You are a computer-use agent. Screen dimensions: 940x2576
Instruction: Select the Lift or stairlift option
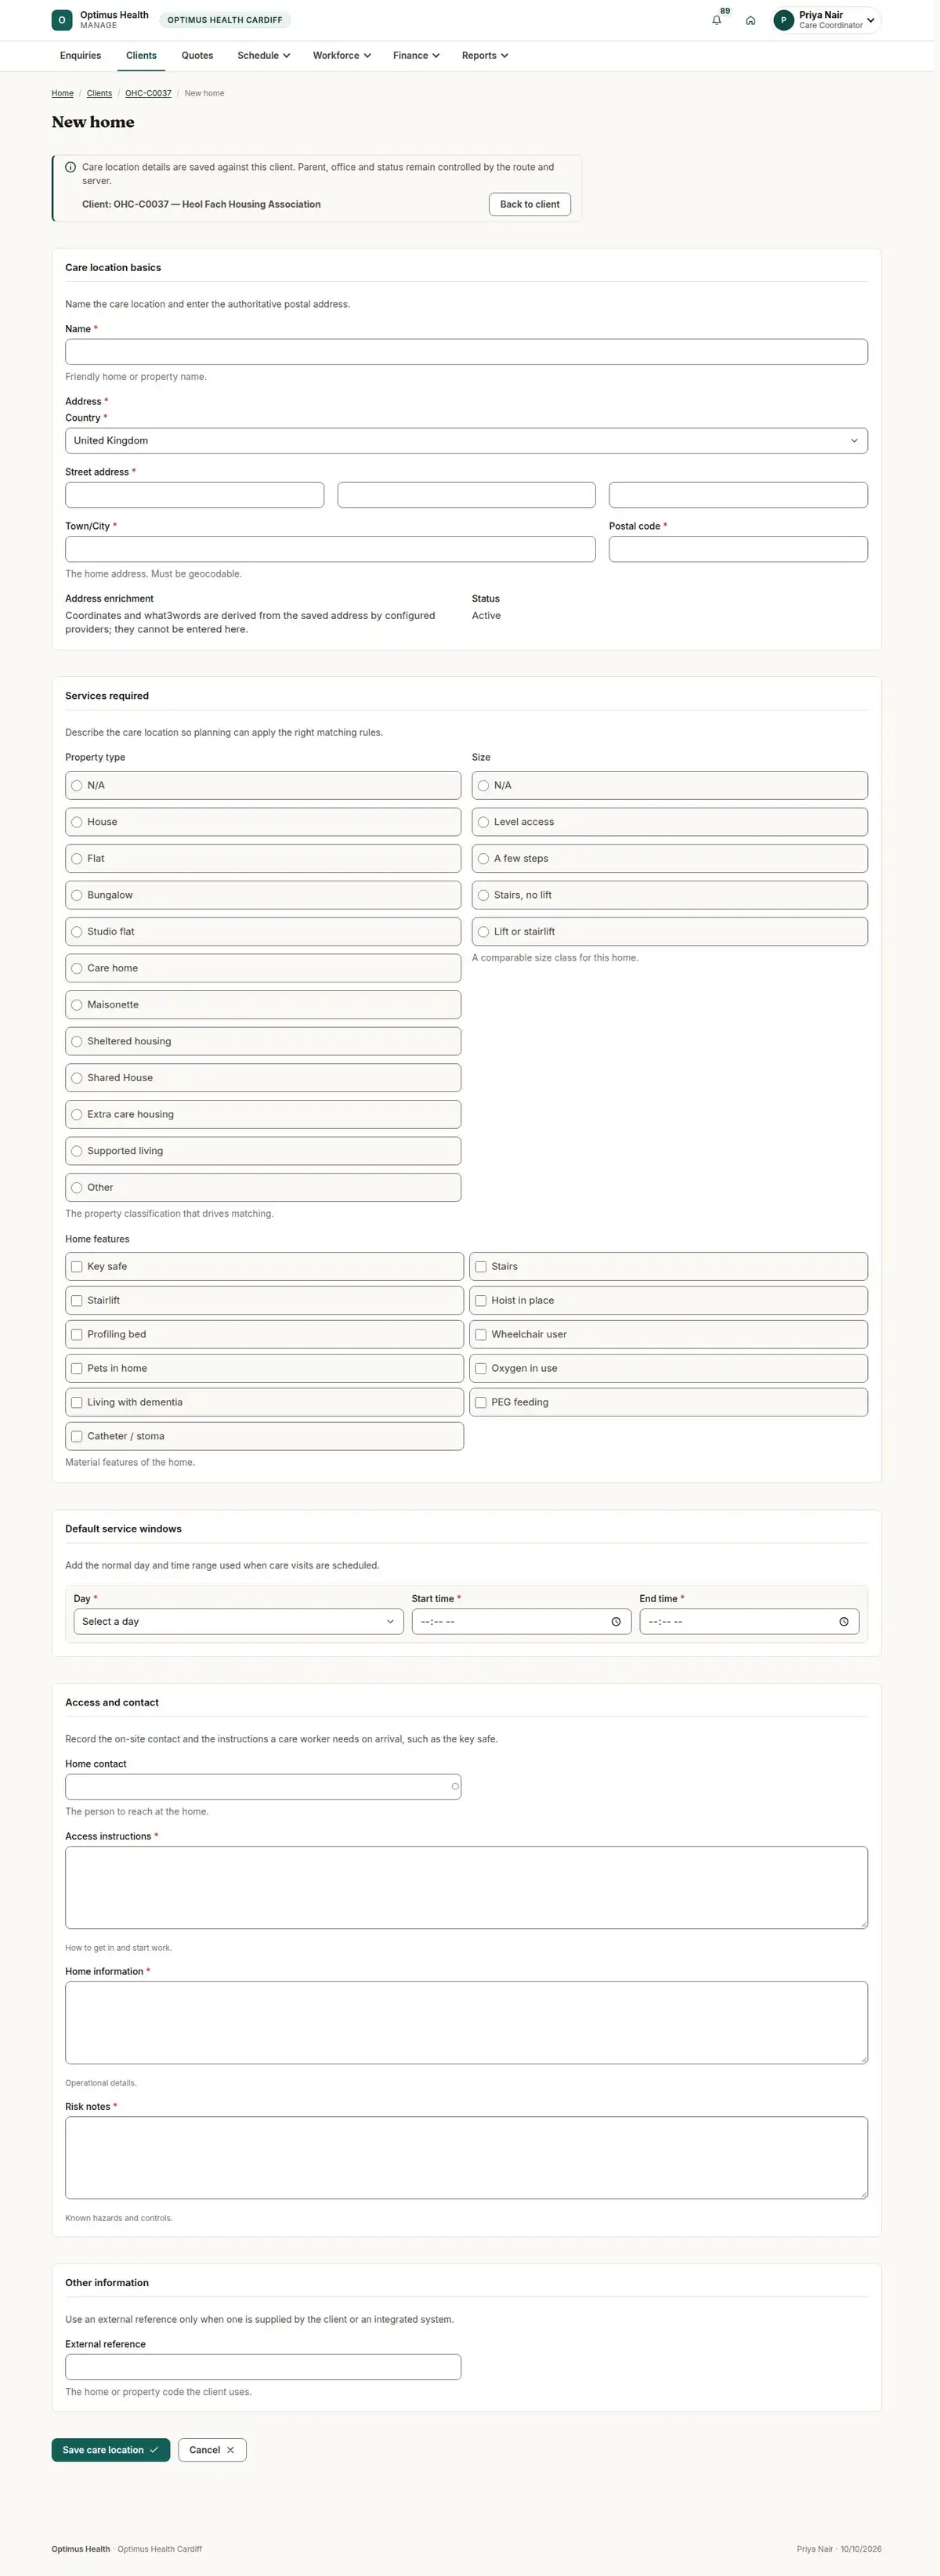coord(670,931)
